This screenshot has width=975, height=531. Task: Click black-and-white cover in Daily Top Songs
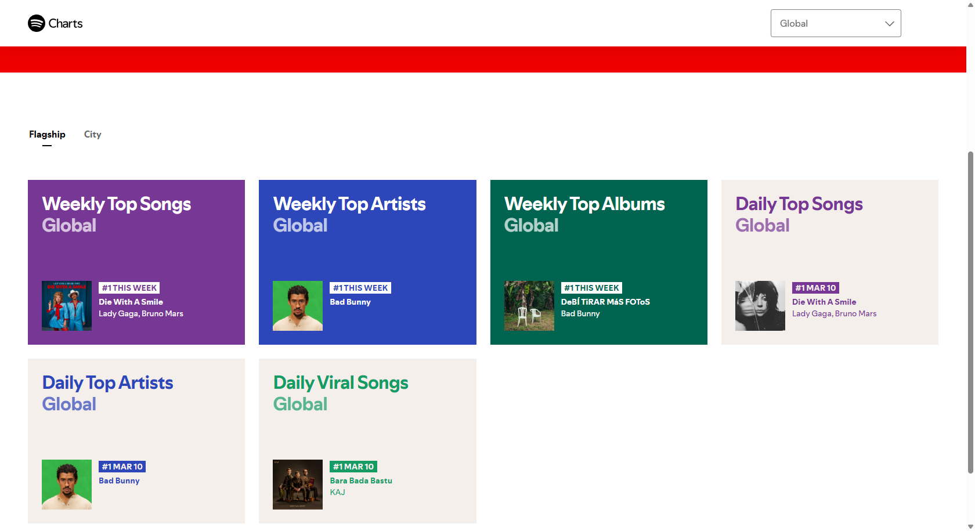(x=760, y=306)
